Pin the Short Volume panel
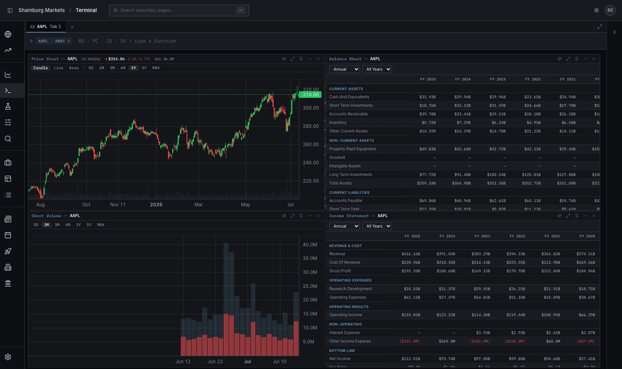622x369 pixels. point(301,216)
